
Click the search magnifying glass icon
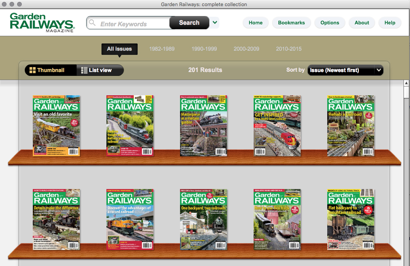coord(92,23)
